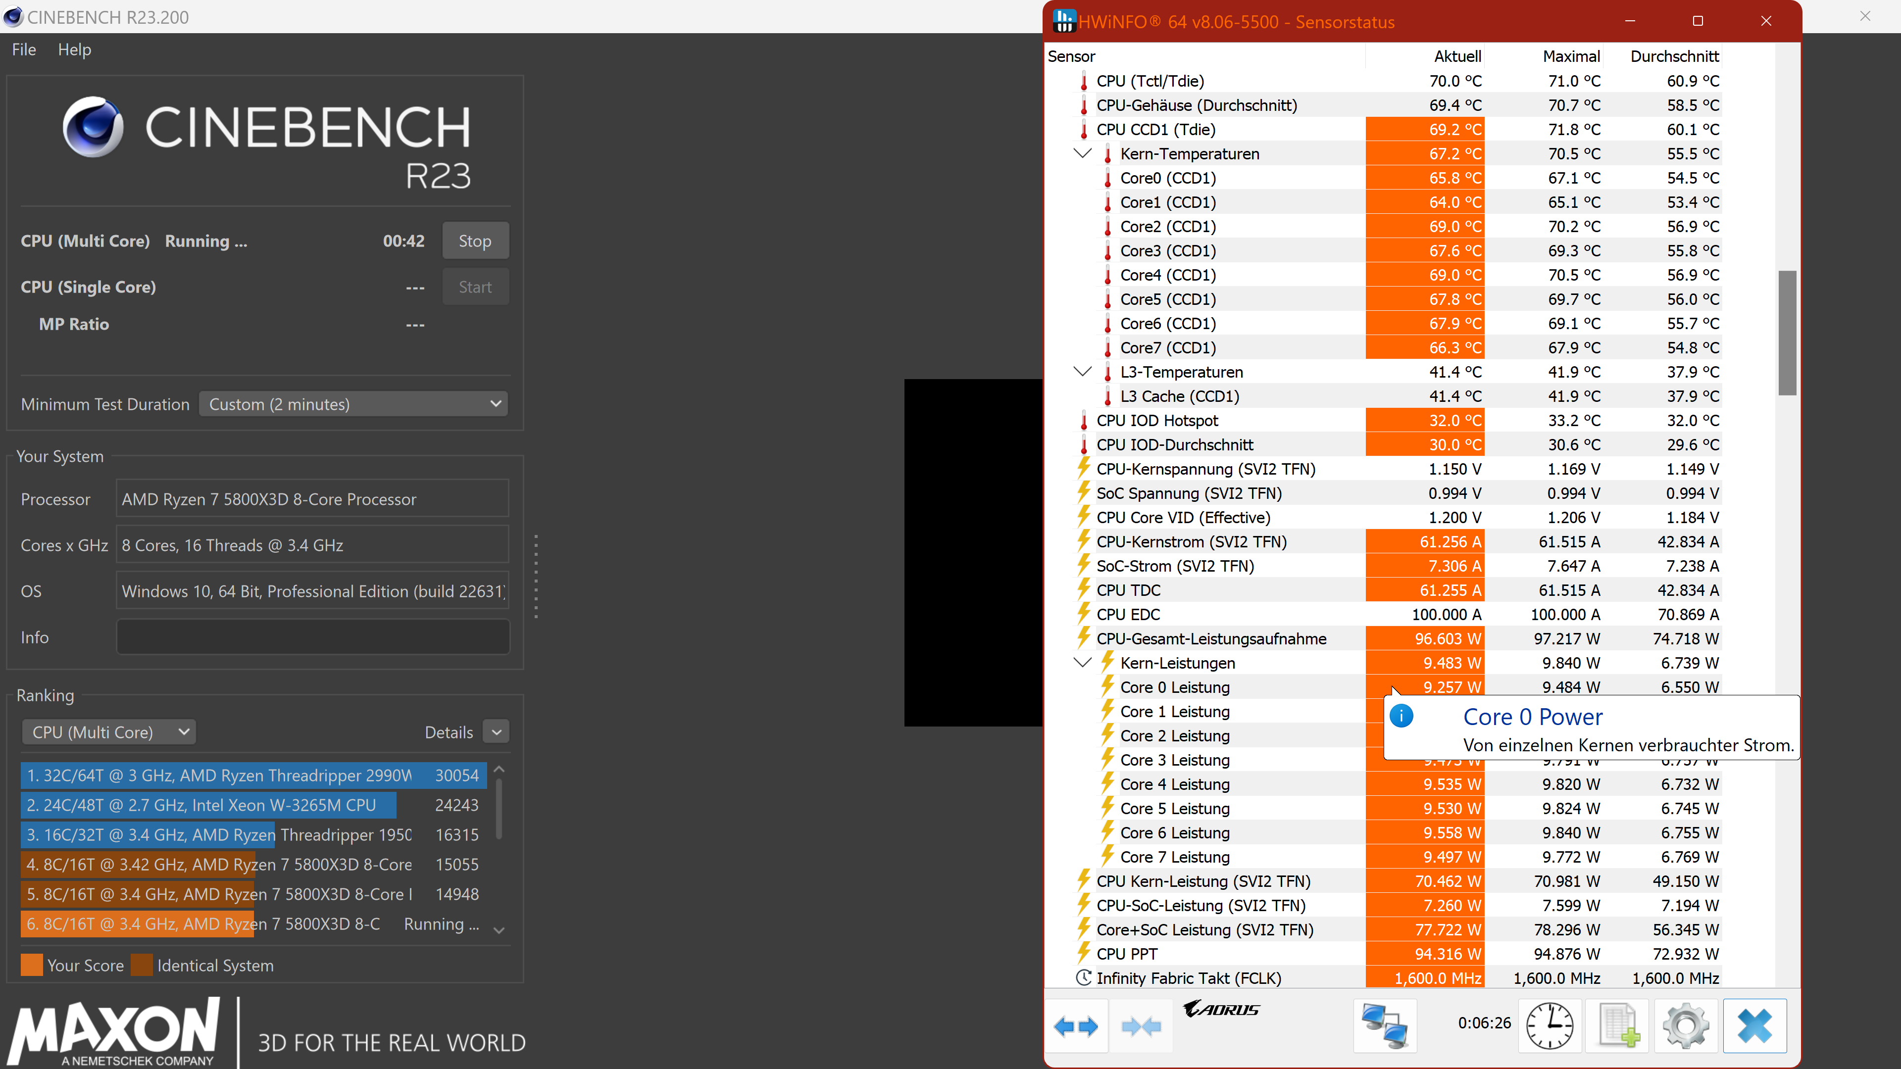
Task: Click thermometer icon of CPU IOD Hotspot row
Action: point(1083,421)
